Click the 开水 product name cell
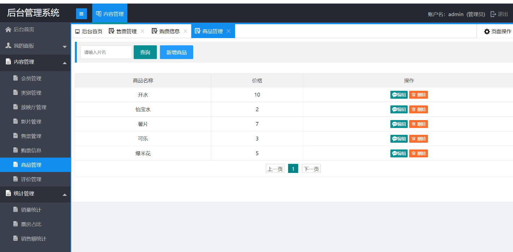This screenshot has width=513, height=252. click(x=143, y=95)
